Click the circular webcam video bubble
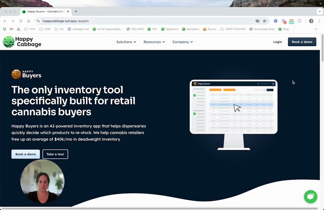Screen dimensions: 324x210 42,181
